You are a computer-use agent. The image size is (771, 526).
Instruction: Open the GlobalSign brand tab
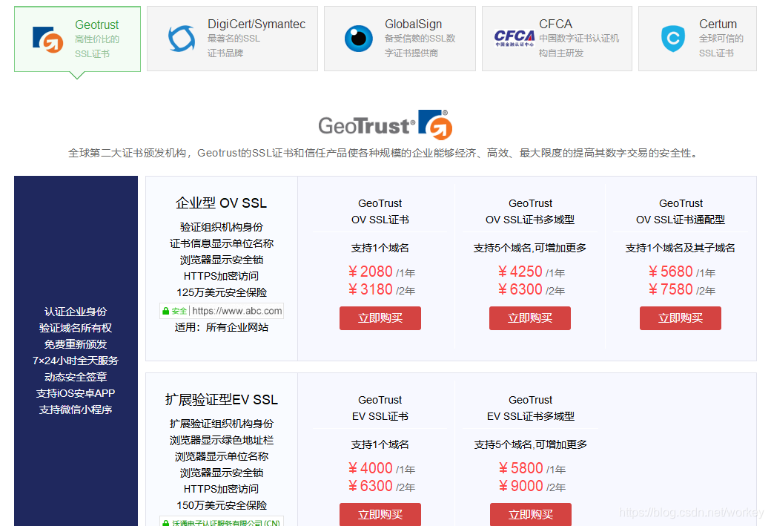click(x=400, y=39)
